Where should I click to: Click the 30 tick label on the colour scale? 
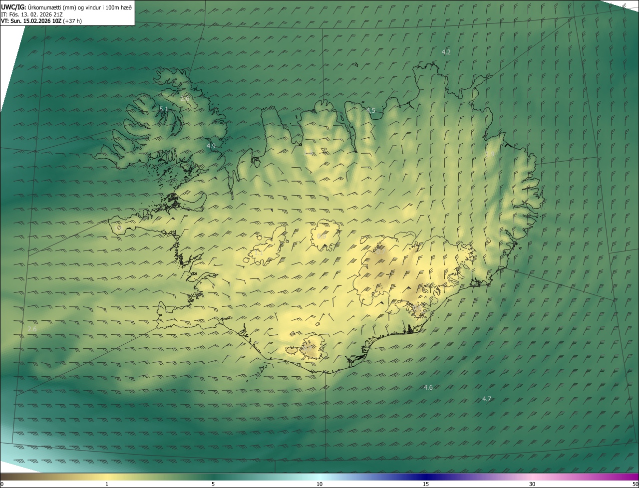[x=532, y=484]
